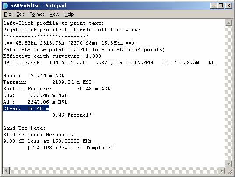Open the View menu
This screenshot has width=235, height=177.
[x=54, y=14]
